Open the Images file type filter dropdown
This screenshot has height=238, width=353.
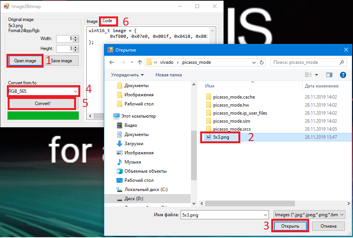point(309,215)
